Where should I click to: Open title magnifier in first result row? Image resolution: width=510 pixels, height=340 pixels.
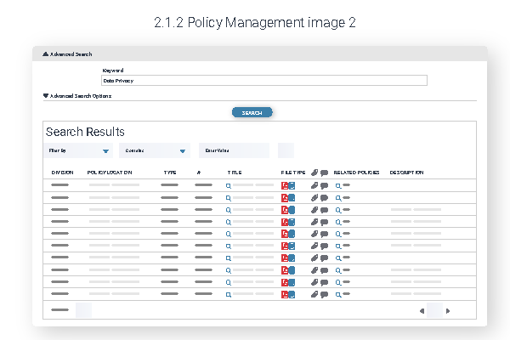tap(229, 186)
